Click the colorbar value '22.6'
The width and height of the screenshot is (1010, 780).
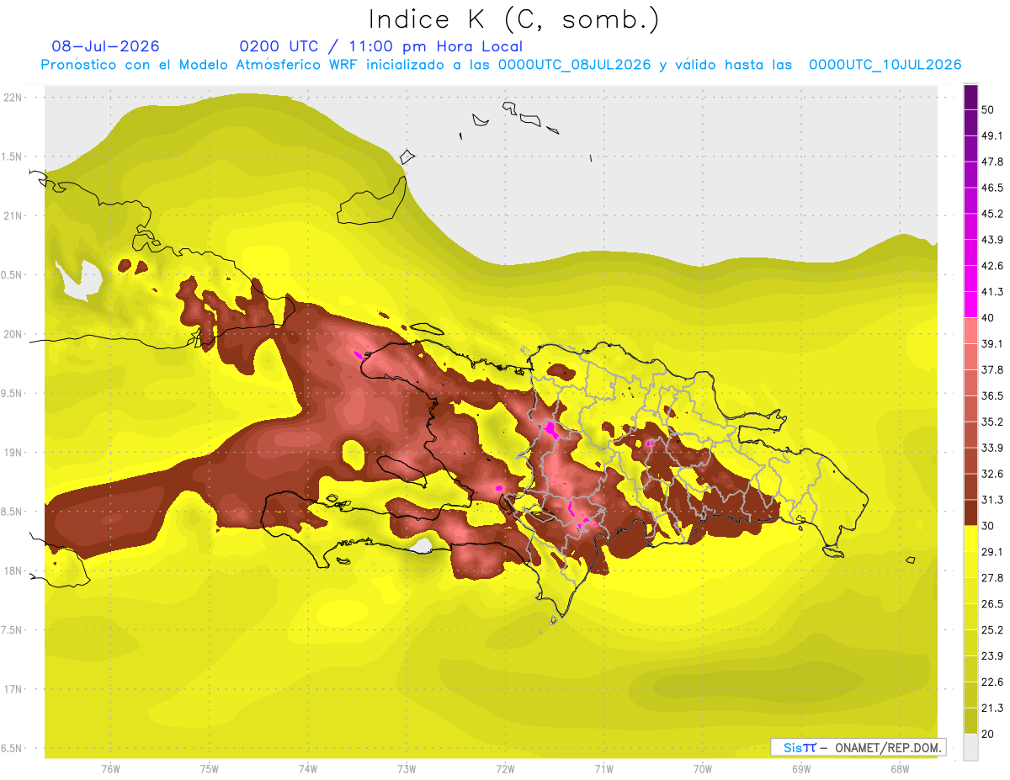(992, 682)
